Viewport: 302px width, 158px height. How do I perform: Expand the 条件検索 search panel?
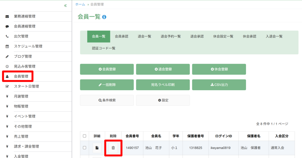click(107, 100)
